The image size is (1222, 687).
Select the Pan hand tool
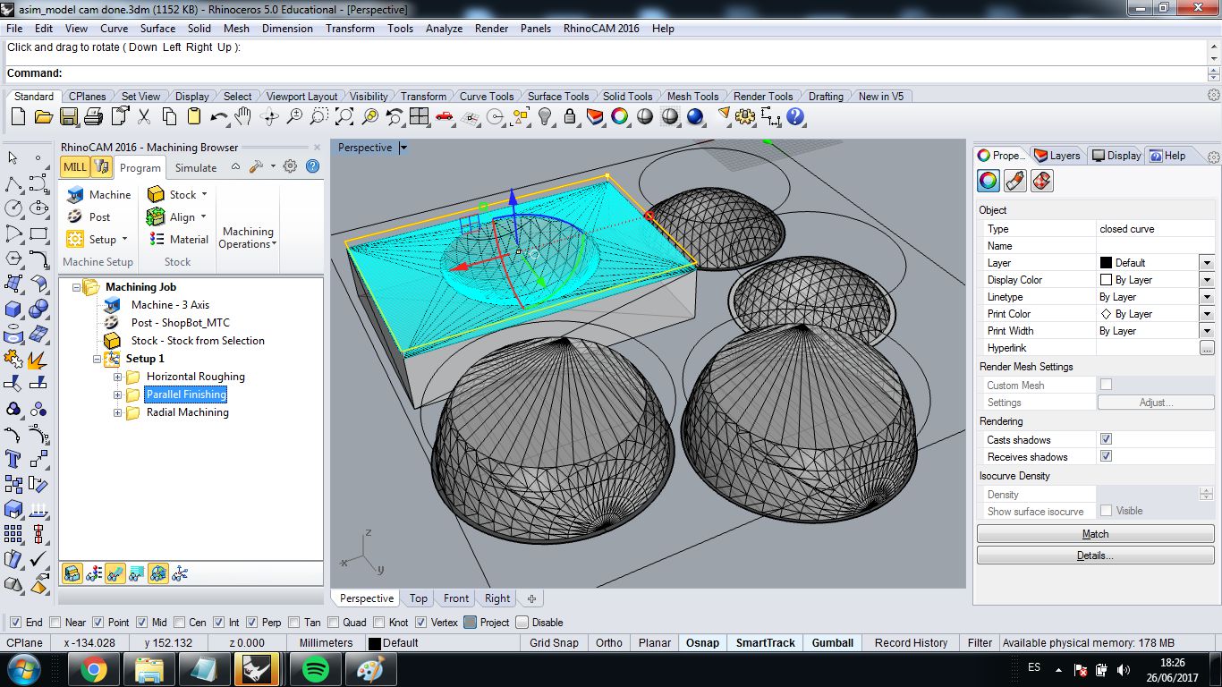243,116
